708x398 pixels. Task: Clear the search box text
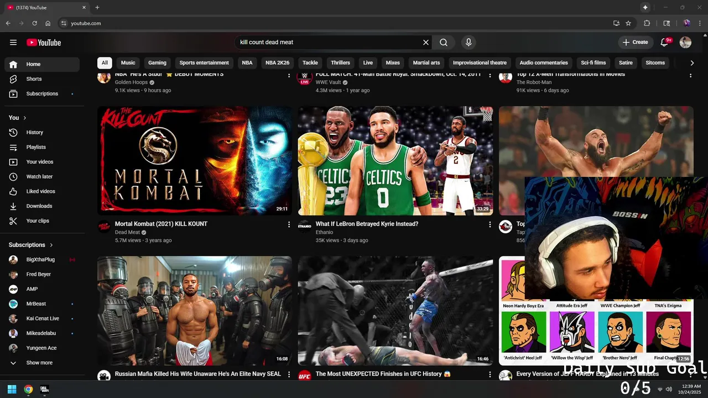click(x=426, y=43)
